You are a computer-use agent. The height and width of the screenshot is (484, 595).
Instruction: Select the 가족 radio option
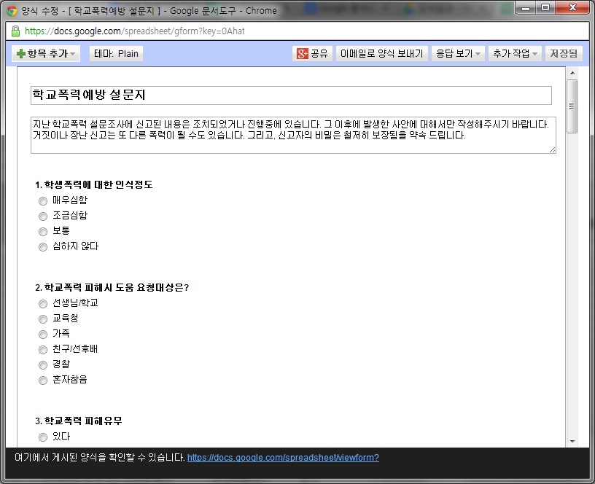tap(43, 334)
